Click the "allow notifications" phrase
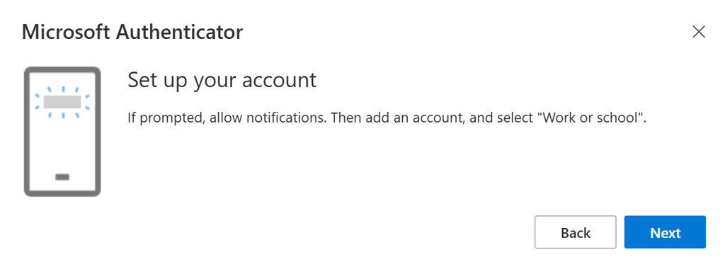This screenshot has height=267, width=725. [x=268, y=118]
